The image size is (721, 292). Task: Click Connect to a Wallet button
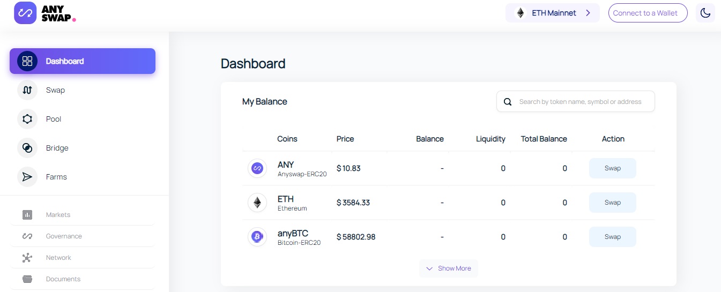(648, 13)
